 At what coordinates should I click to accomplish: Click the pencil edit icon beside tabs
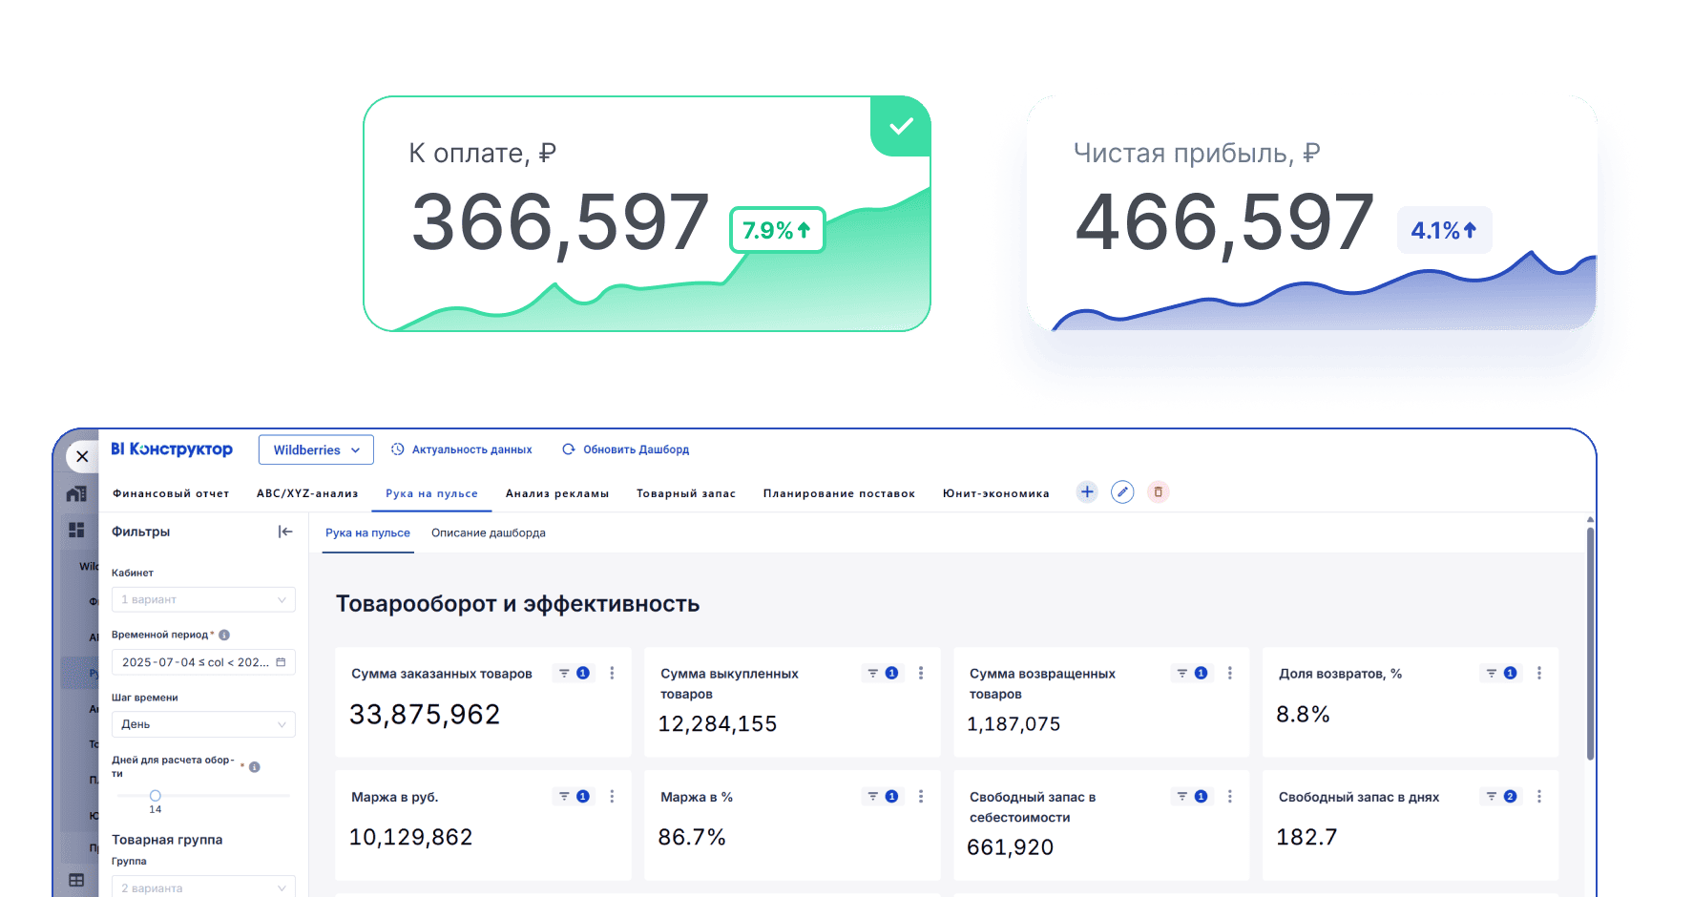pyautogui.click(x=1122, y=492)
